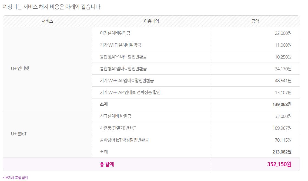Click the 사은품(단말기)반환금 entry
The height and width of the screenshot is (181, 308).
tap(120, 128)
